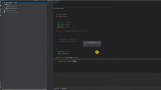Select the phpDocumentor.phar file row
The width and height of the screenshot is (161, 90).
[x=24, y=8]
